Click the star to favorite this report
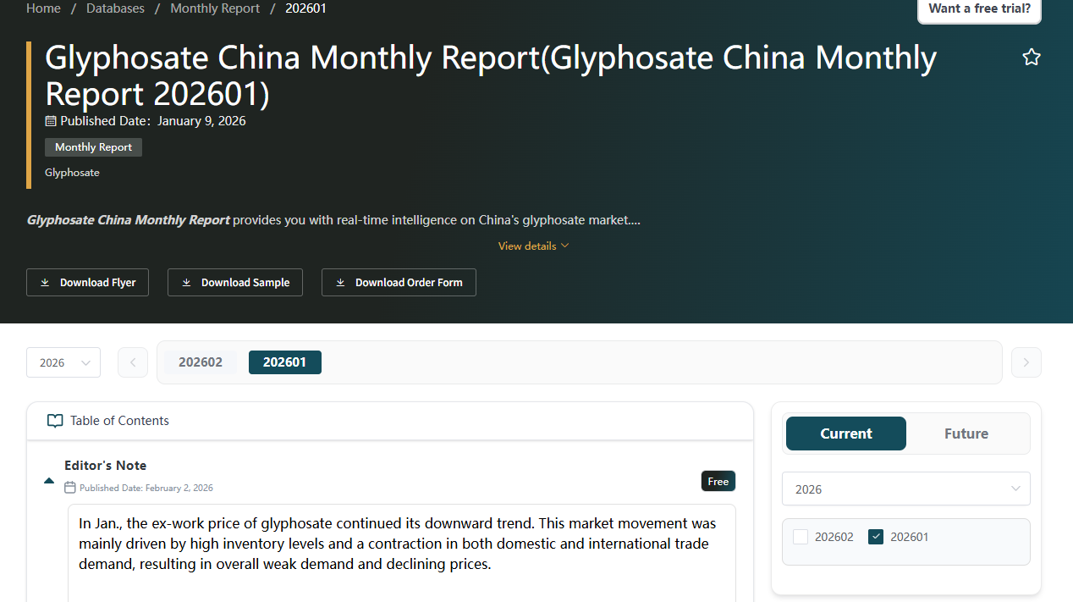The image size is (1073, 602). (1032, 57)
